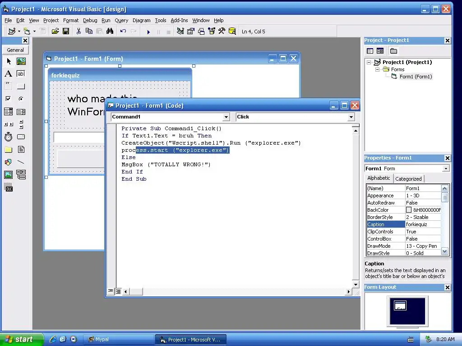Screen dimensions: 462x346
Task: Select the OLE container tool
Action: pyautogui.click(x=9, y=187)
